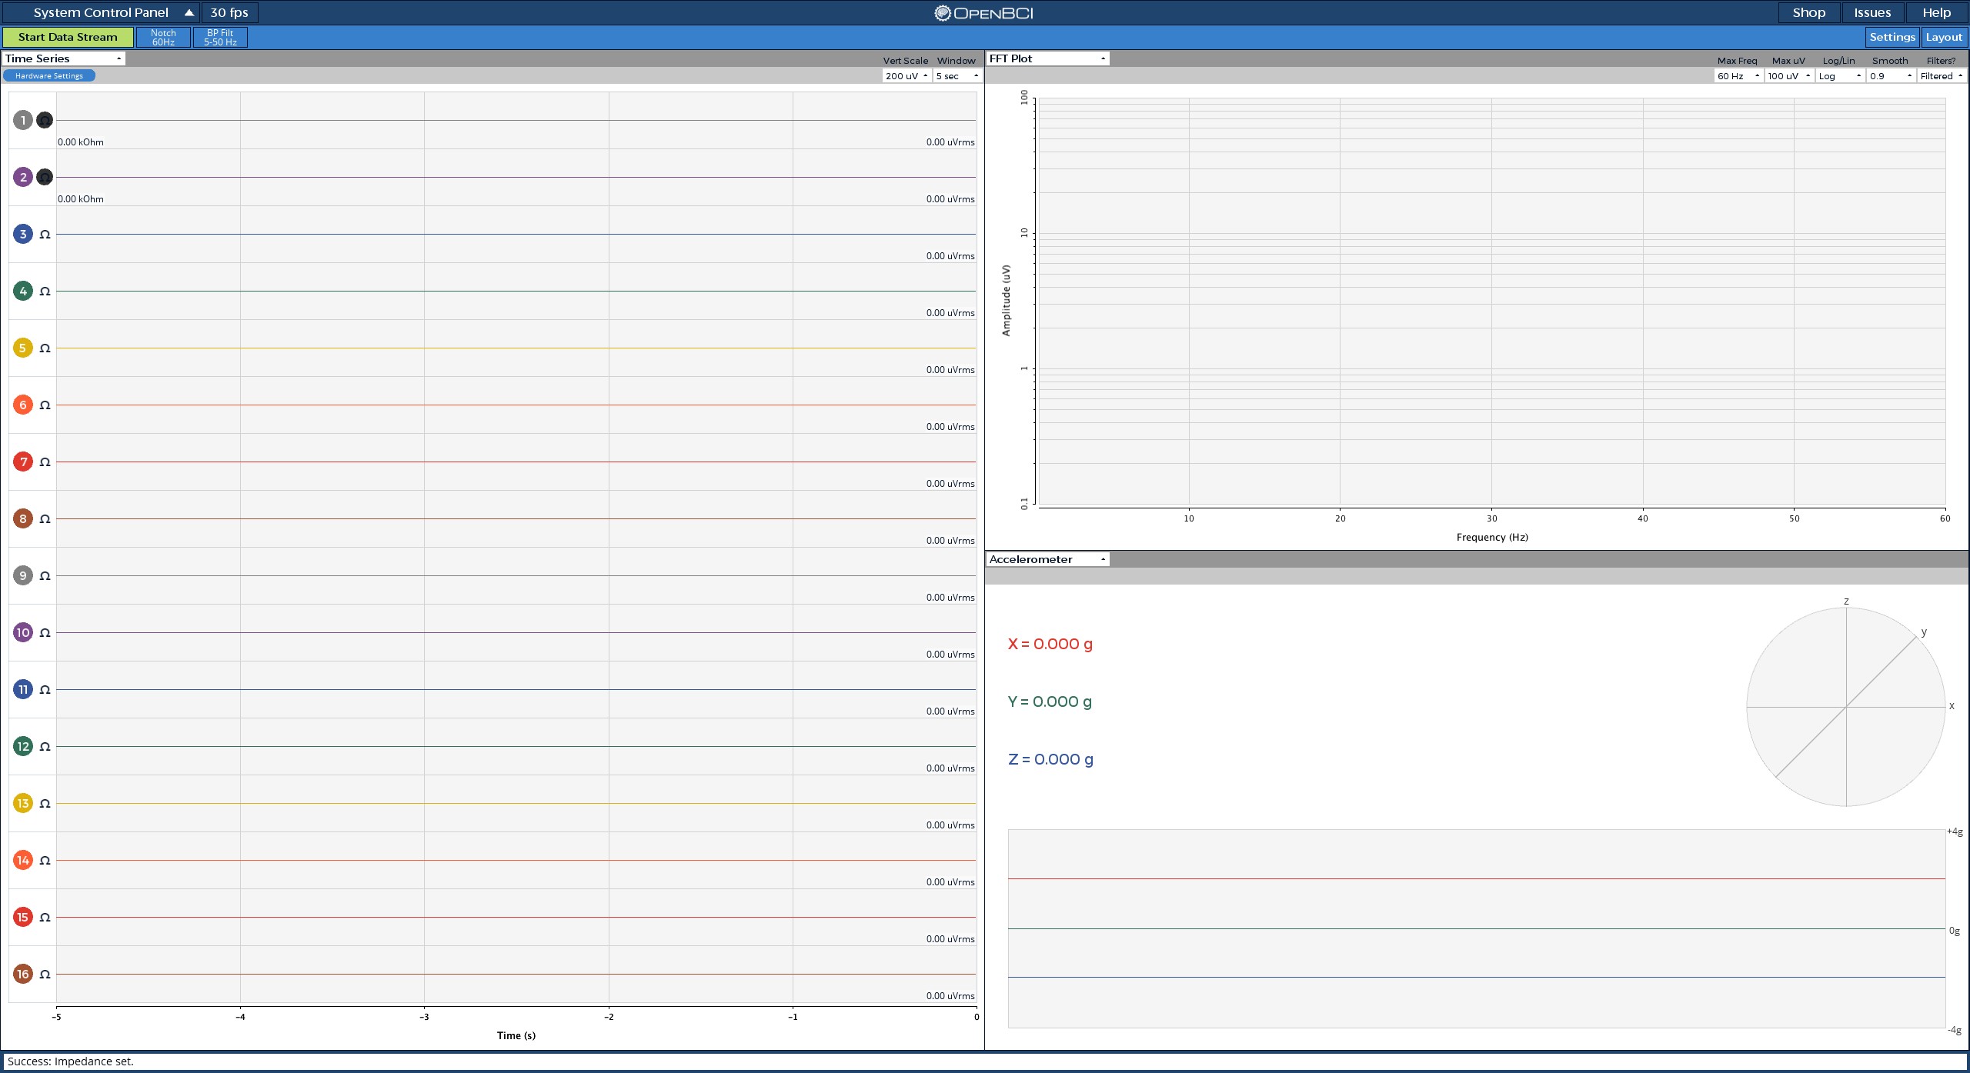Open the Accelerometer widget dropdown

(x=1048, y=559)
